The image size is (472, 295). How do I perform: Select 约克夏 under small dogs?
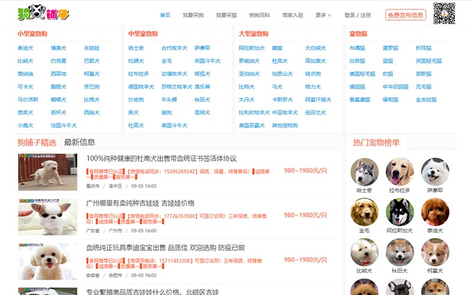58,61
